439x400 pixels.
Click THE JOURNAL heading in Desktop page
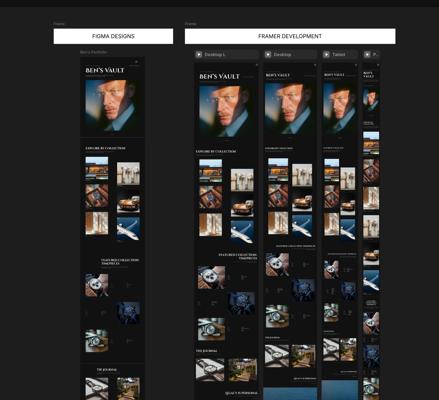tap(272, 338)
